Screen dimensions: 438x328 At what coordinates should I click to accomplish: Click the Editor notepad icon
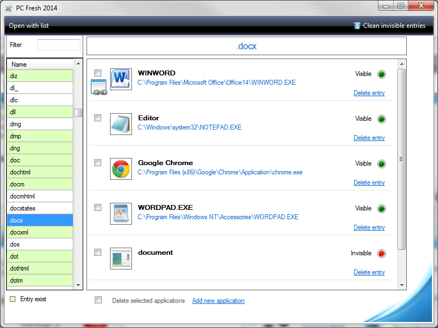120,124
